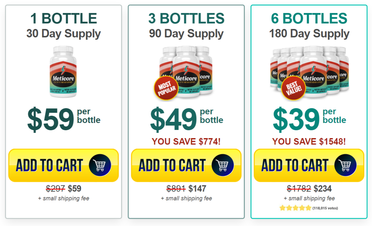372x226 pixels.
Task: Click the cart icon on 3 bottles button
Action: 223,165
